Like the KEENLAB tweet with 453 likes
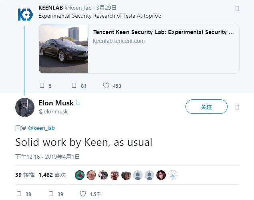Screen dimensions: 254x200 pos(106,86)
